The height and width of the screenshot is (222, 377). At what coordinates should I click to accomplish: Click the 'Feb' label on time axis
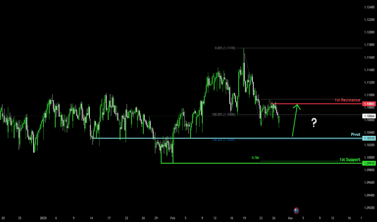173,218
